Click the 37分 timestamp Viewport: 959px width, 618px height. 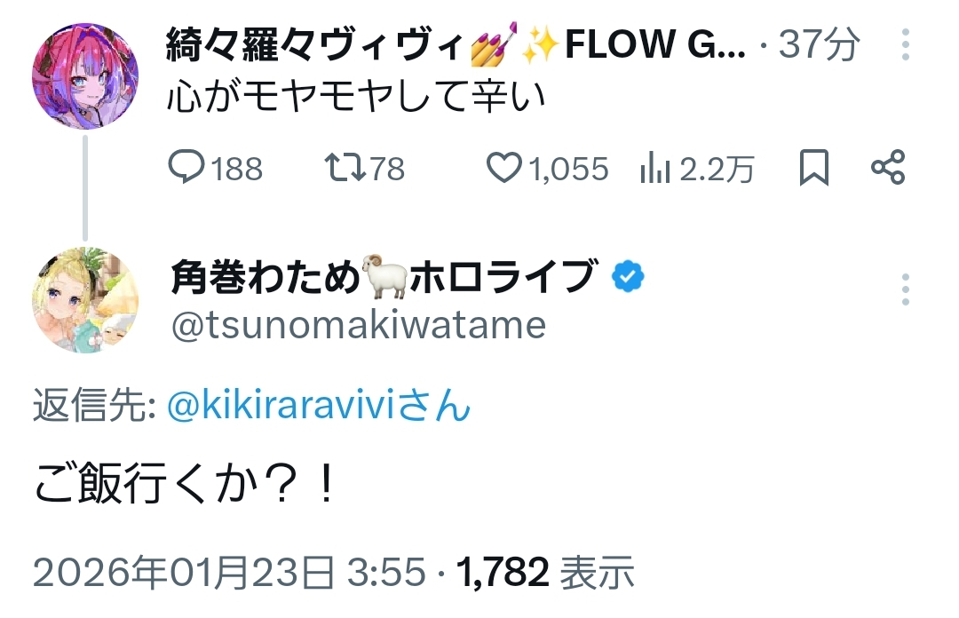[819, 44]
